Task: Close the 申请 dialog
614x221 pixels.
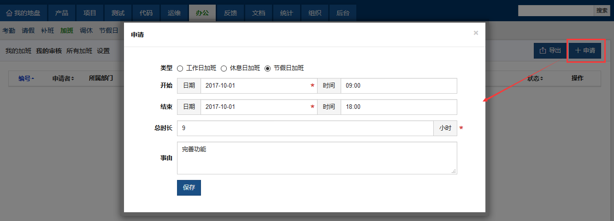Action: 476,33
